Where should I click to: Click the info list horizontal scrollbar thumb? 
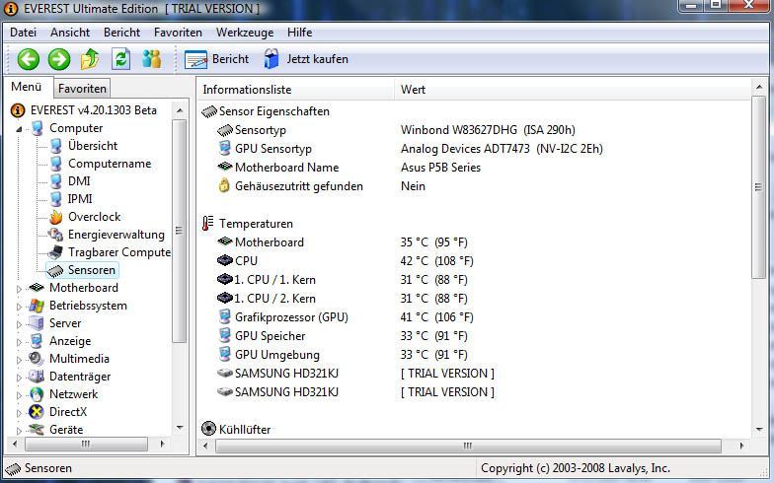(468, 446)
